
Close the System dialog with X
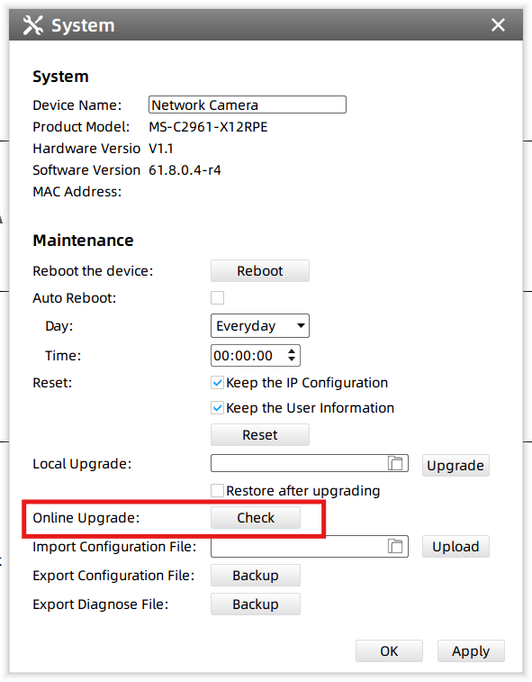(498, 25)
